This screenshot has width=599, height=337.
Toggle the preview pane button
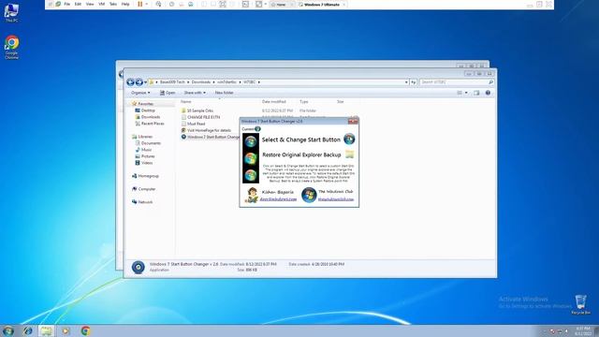coord(476,93)
